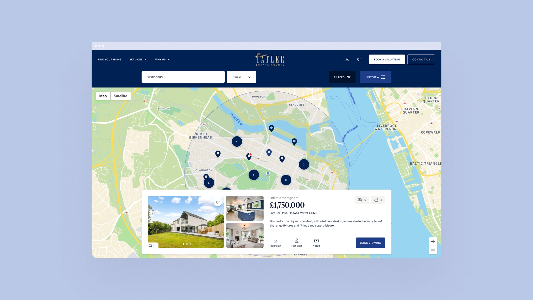Click the Birkenhead search field
The image size is (533, 300).
click(183, 77)
